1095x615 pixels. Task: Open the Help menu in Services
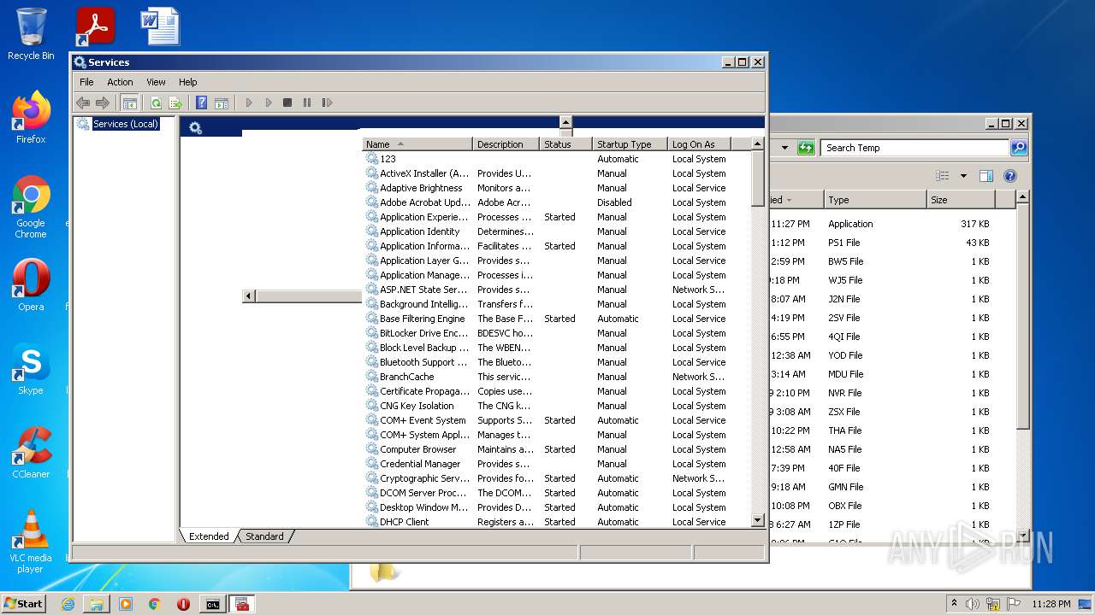point(188,82)
